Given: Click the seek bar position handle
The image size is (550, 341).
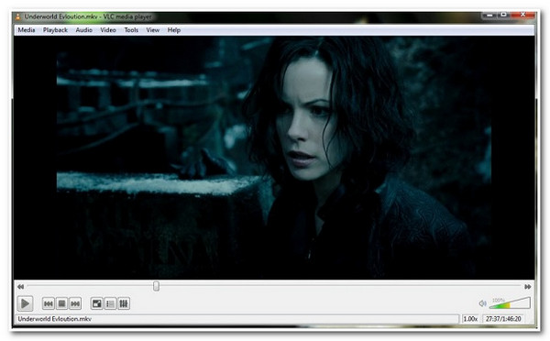Looking at the screenshot, I should click(x=156, y=286).
